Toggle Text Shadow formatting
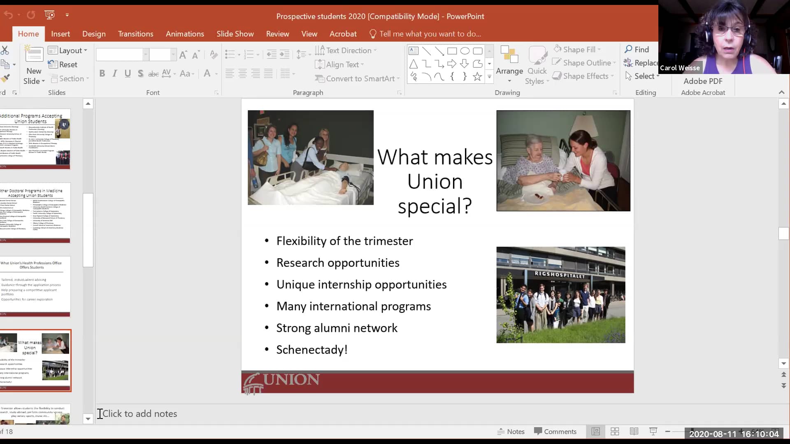790x444 pixels. [x=140, y=74]
